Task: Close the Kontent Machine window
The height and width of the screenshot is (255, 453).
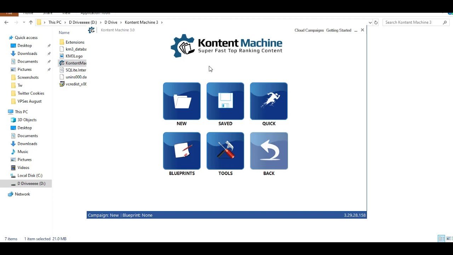Action: pyautogui.click(x=362, y=30)
